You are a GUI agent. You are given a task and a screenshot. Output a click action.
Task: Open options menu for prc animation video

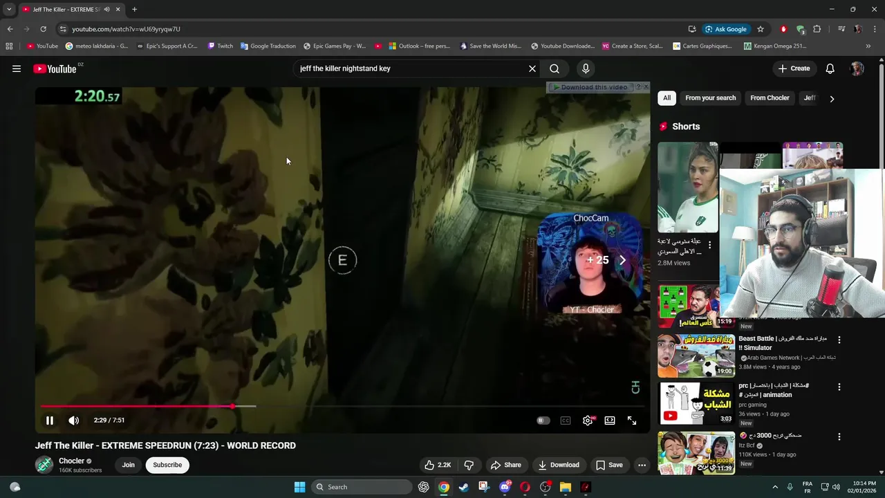(x=839, y=387)
